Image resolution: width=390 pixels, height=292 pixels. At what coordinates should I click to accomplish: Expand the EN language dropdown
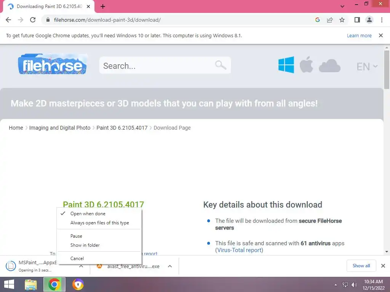click(367, 67)
